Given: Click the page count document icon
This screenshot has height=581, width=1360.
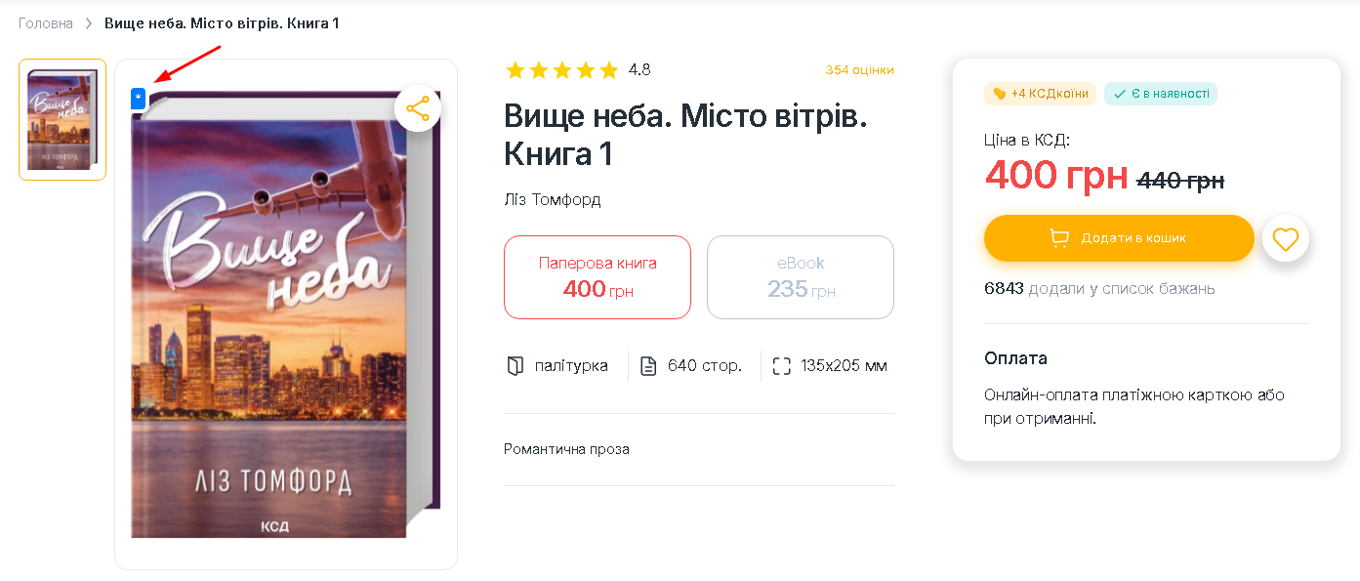Looking at the screenshot, I should coord(648,366).
